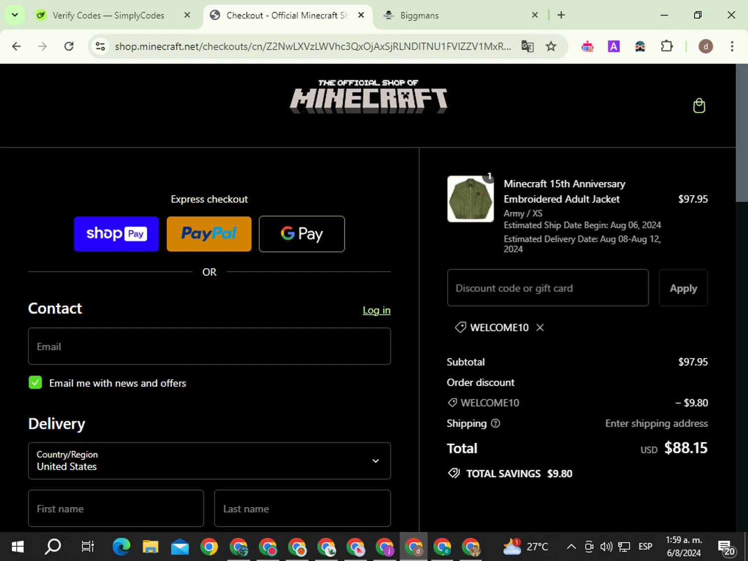Reload the checkout page
748x561 pixels.
[x=69, y=46]
